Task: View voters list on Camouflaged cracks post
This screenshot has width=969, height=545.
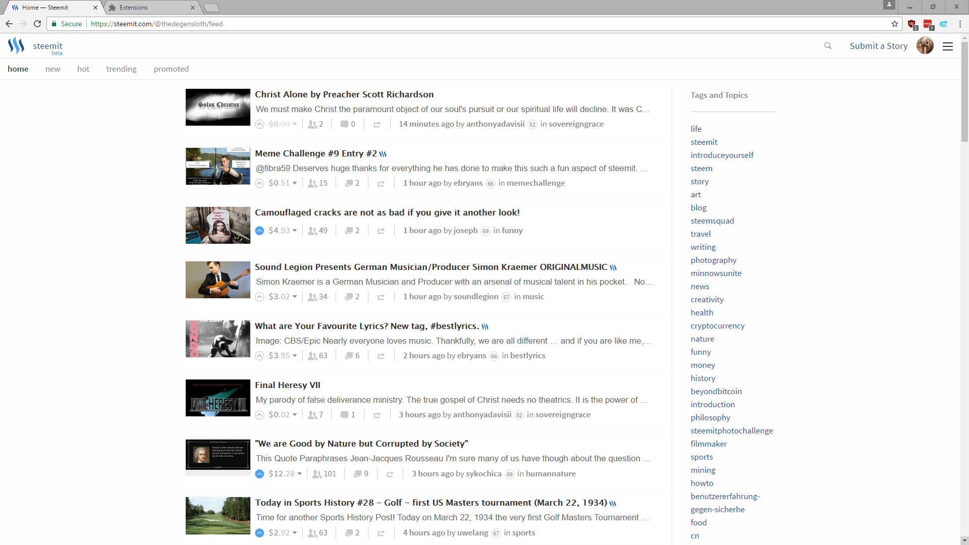Action: click(318, 231)
